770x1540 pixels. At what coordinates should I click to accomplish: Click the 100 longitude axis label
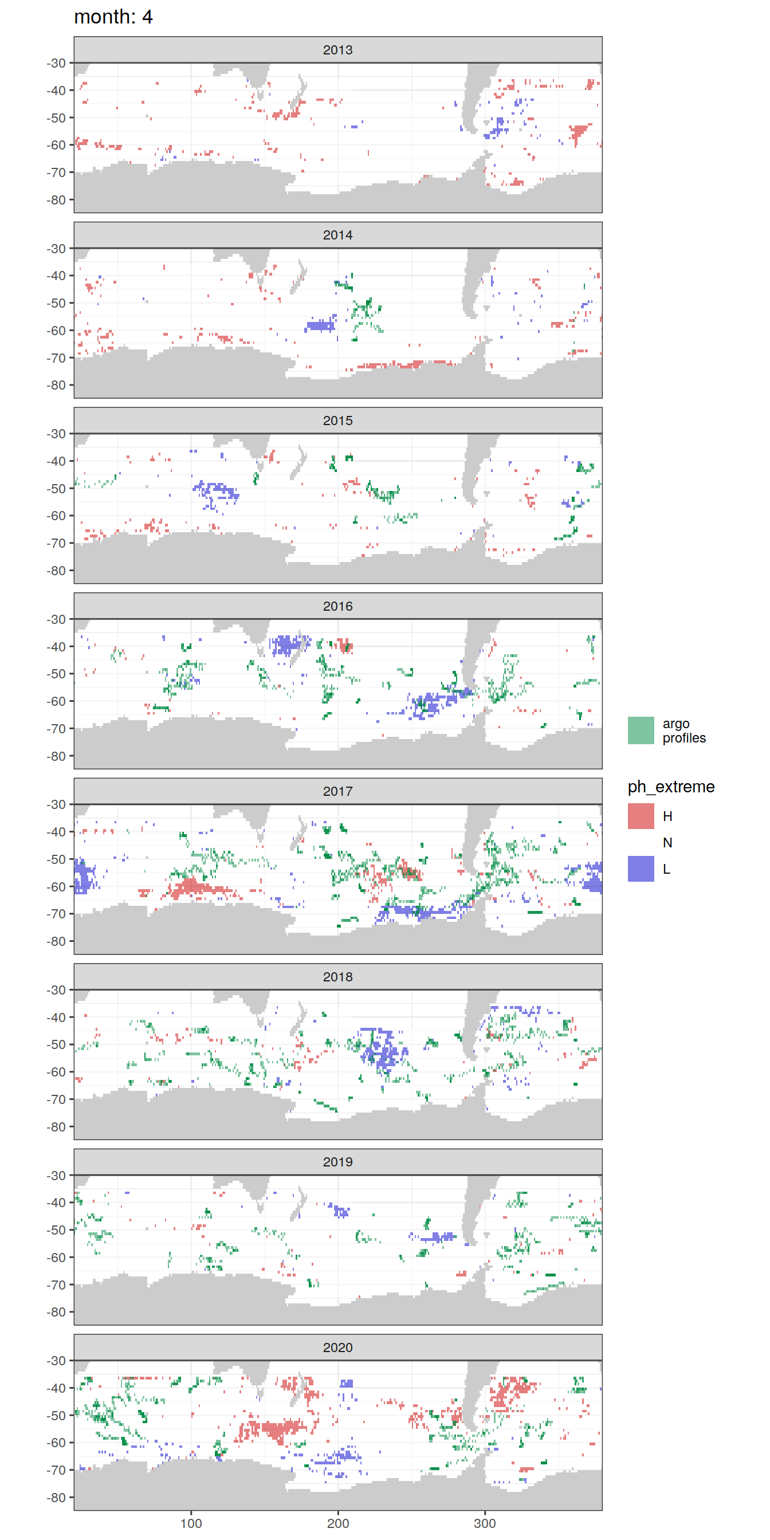point(191,1523)
